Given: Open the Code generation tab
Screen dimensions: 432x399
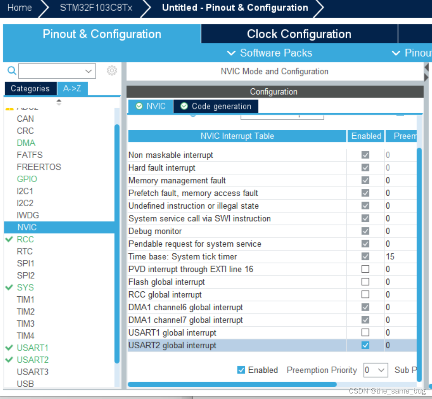Looking at the screenshot, I should [x=216, y=106].
